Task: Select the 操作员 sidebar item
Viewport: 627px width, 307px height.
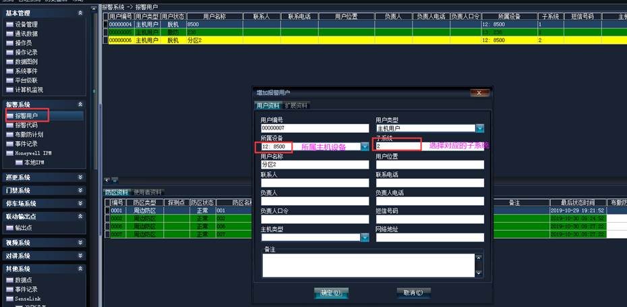Action: (x=24, y=43)
